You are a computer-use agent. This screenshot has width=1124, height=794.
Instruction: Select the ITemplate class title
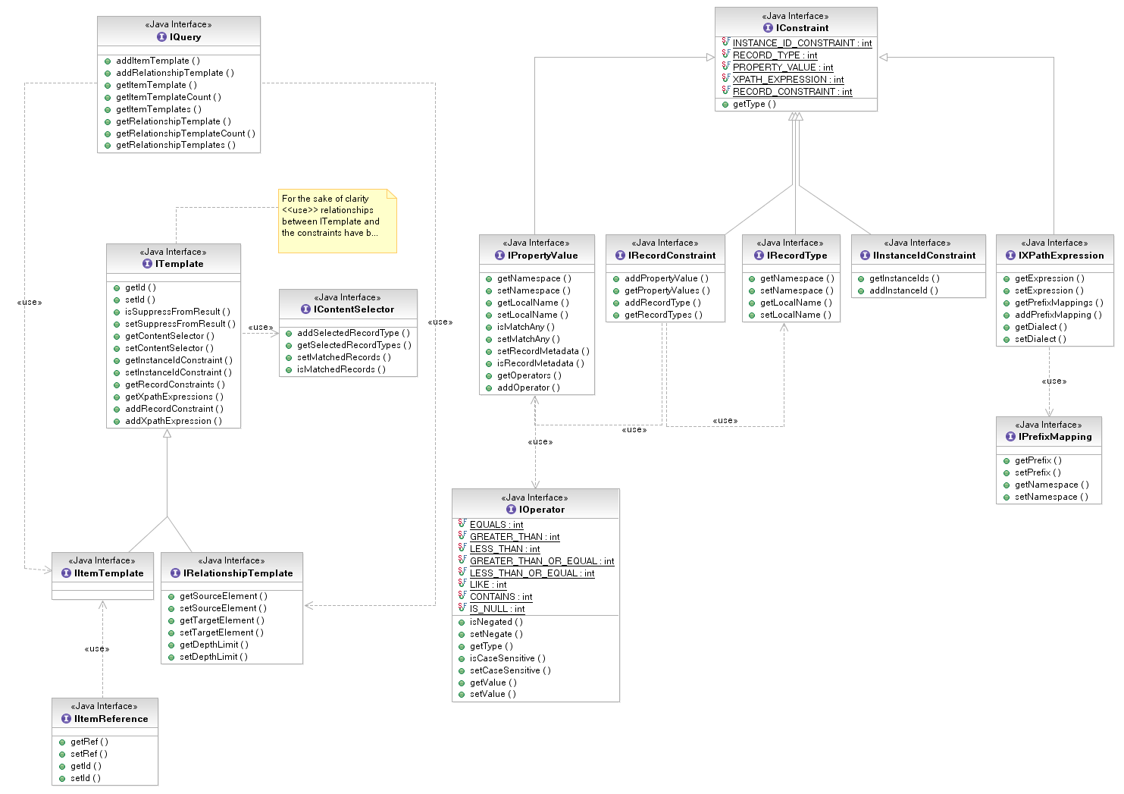coord(180,264)
